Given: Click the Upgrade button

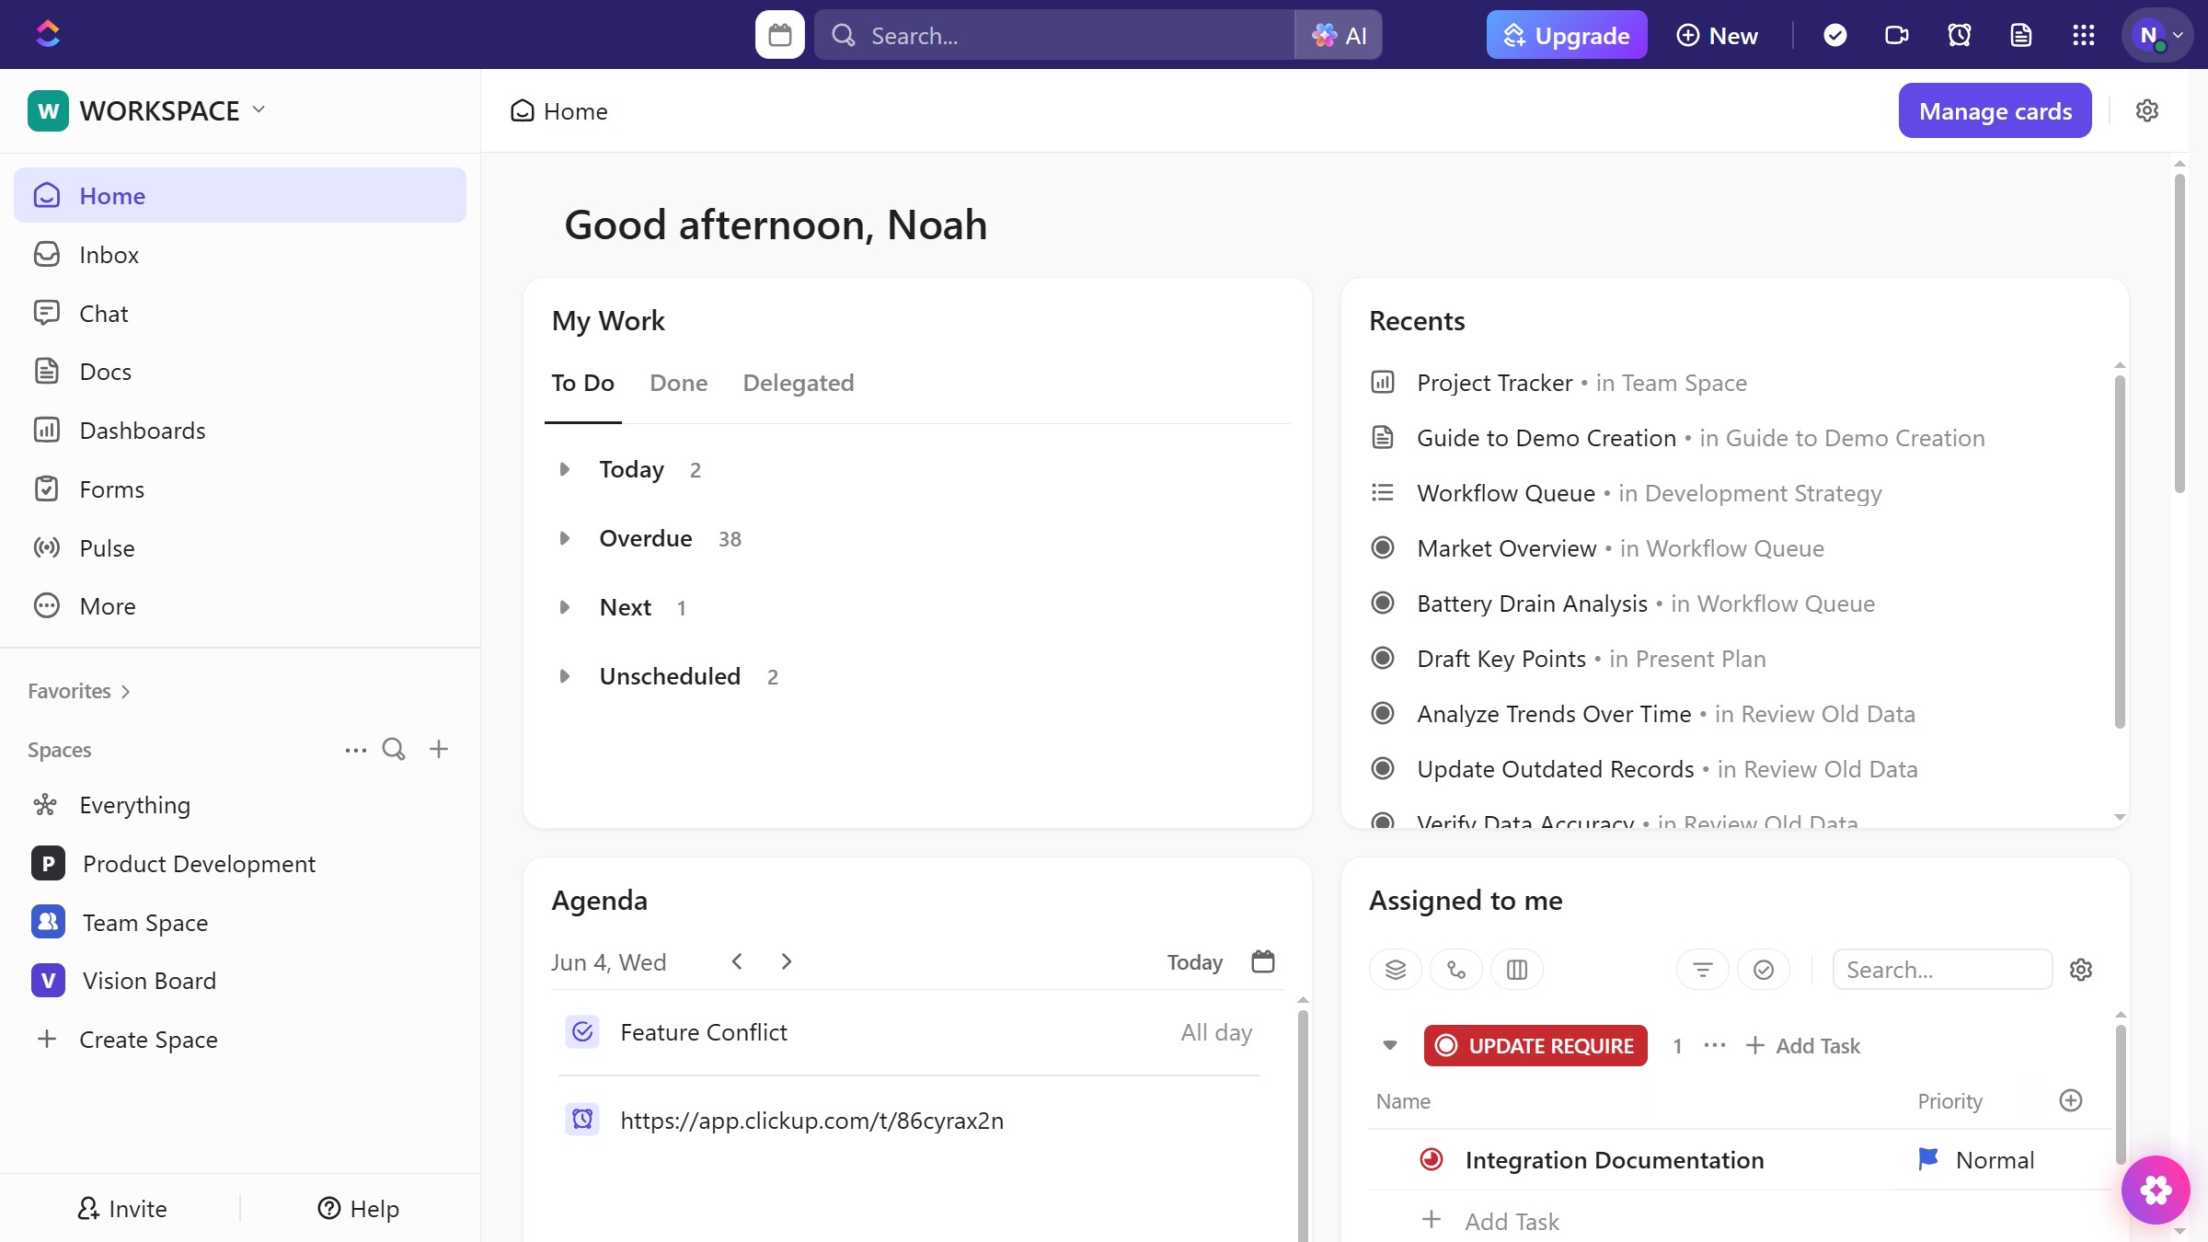Looking at the screenshot, I should [1566, 35].
